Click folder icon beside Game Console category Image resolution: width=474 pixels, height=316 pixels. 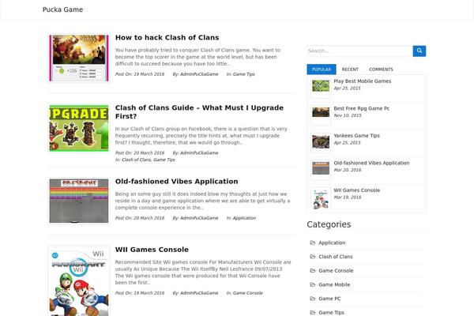[313, 271]
